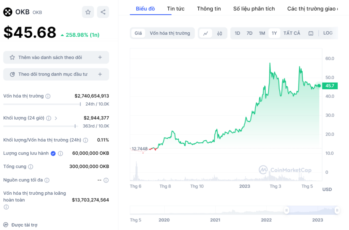Expand Thêm vào danh sách theo dõi plus
Image resolution: width=349 pixels, height=230 pixels.
[100, 57]
